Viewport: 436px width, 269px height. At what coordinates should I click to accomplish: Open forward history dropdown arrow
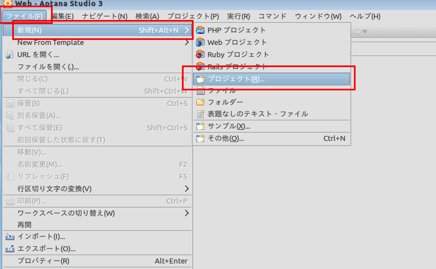(365, 32)
